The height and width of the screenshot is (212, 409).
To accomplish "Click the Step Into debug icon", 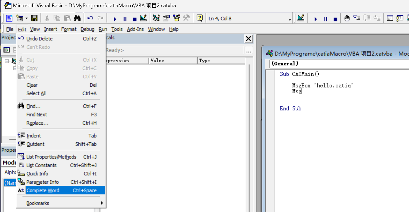I will pyautogui.click(x=357, y=18).
